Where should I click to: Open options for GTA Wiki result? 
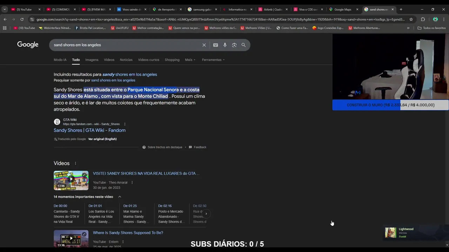(125, 124)
